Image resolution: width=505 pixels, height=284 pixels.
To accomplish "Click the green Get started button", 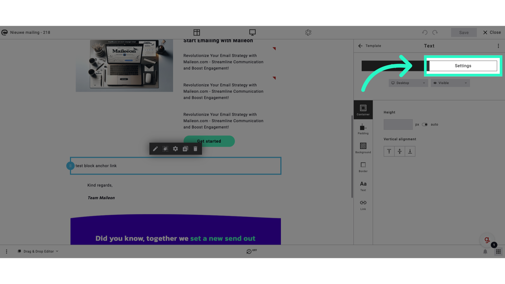I will point(209,141).
